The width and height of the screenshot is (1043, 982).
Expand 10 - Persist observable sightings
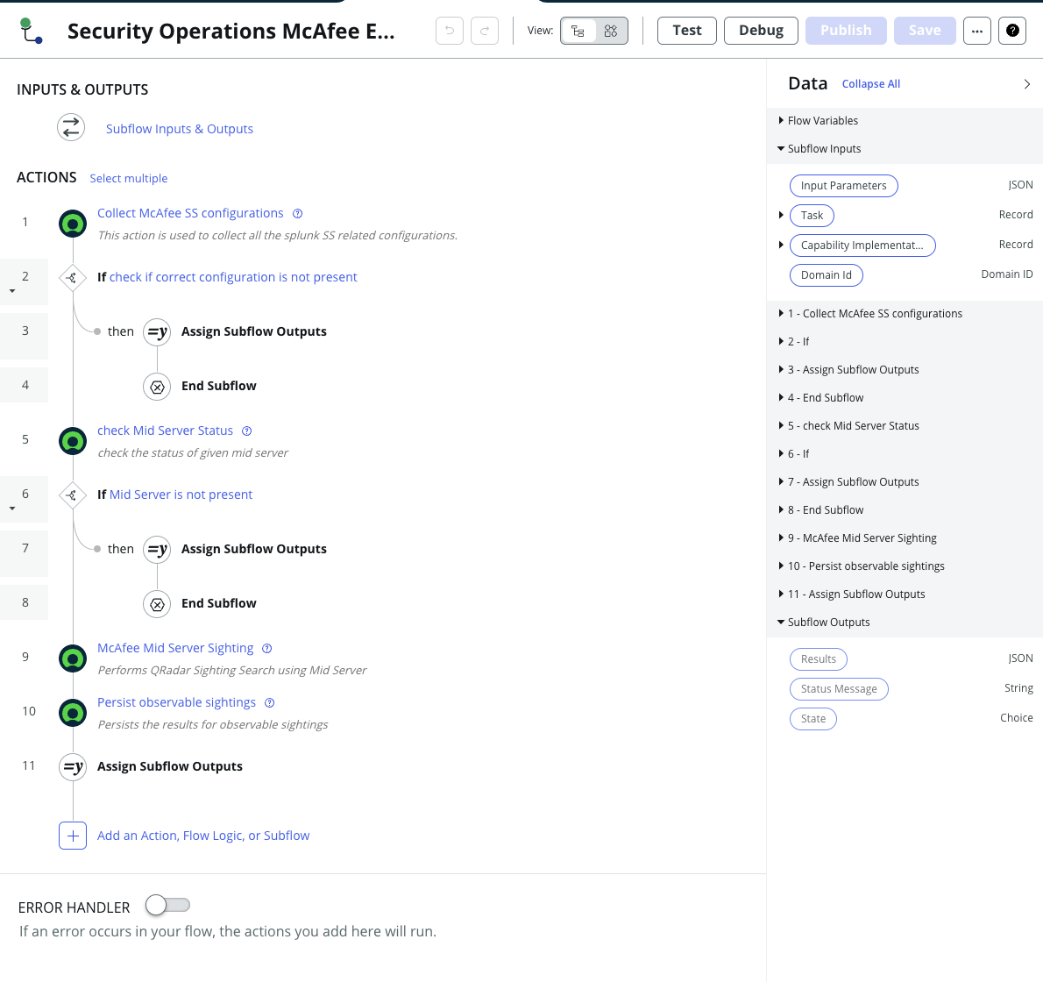coord(781,566)
